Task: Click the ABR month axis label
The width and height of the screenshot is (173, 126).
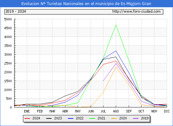Action: pos(65,111)
